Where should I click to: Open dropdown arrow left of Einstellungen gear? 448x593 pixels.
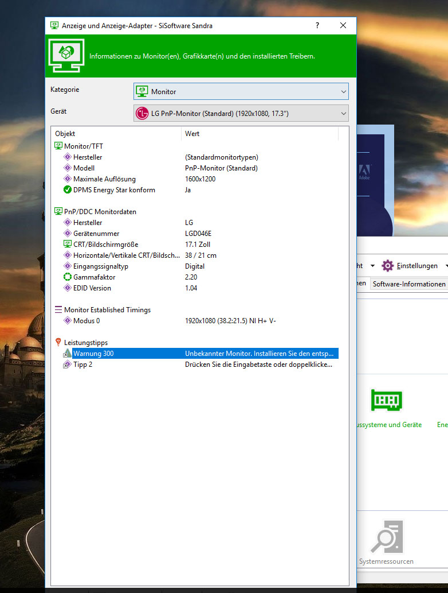pos(372,266)
